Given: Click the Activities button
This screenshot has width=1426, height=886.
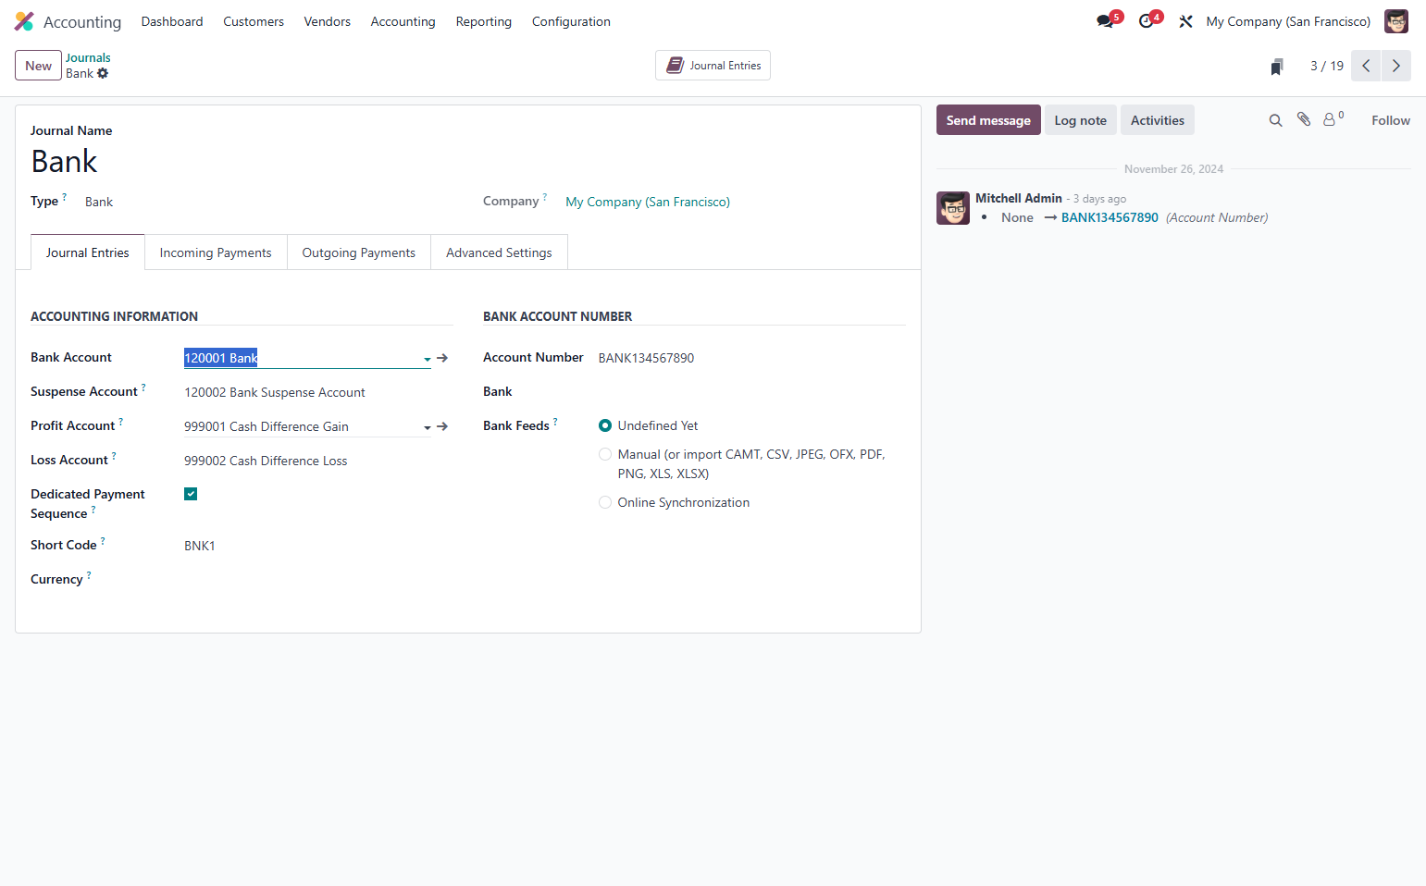Looking at the screenshot, I should [1157, 120].
